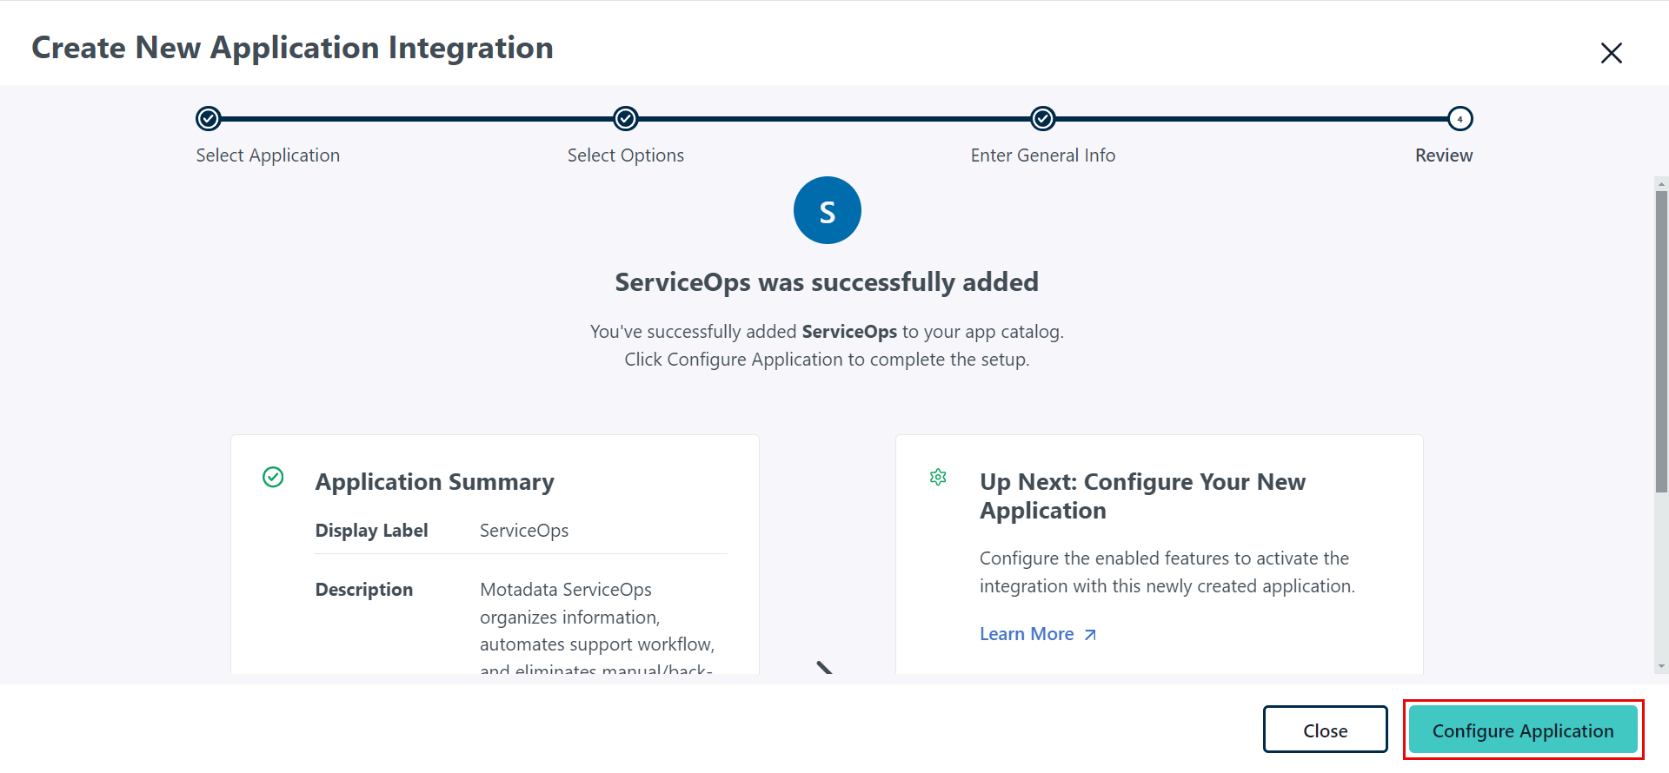
Task: Click the green Application Summary checkmark icon
Action: pos(273,477)
